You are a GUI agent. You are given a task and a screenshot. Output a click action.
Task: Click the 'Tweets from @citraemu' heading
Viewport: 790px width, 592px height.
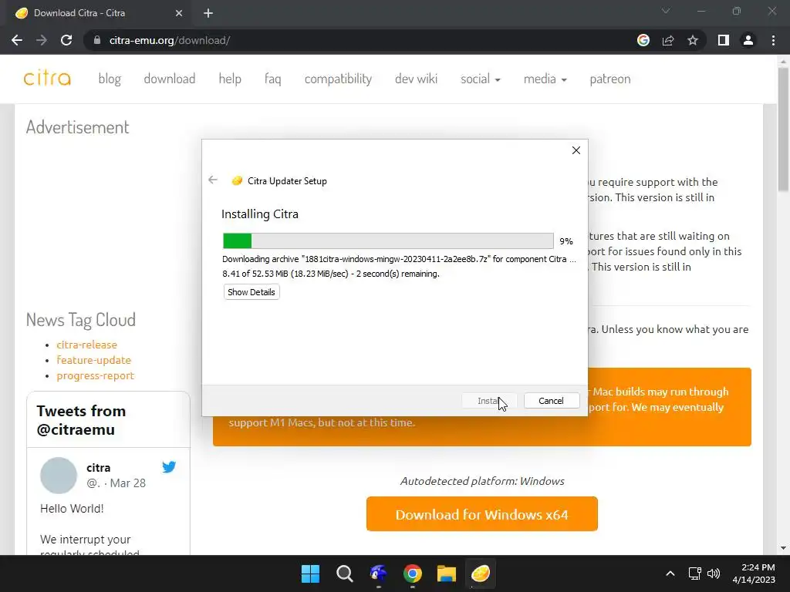(x=81, y=420)
